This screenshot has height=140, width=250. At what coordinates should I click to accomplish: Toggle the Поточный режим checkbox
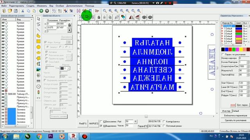point(164,126)
